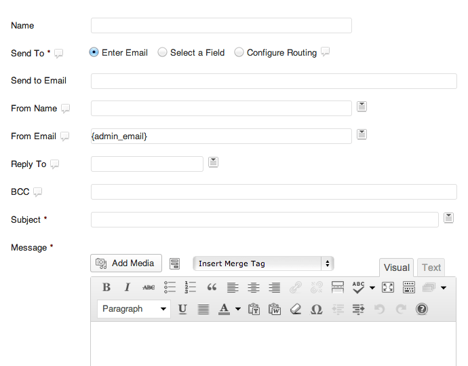This screenshot has height=366, width=468.
Task: Click the Add Media button
Action: (126, 263)
